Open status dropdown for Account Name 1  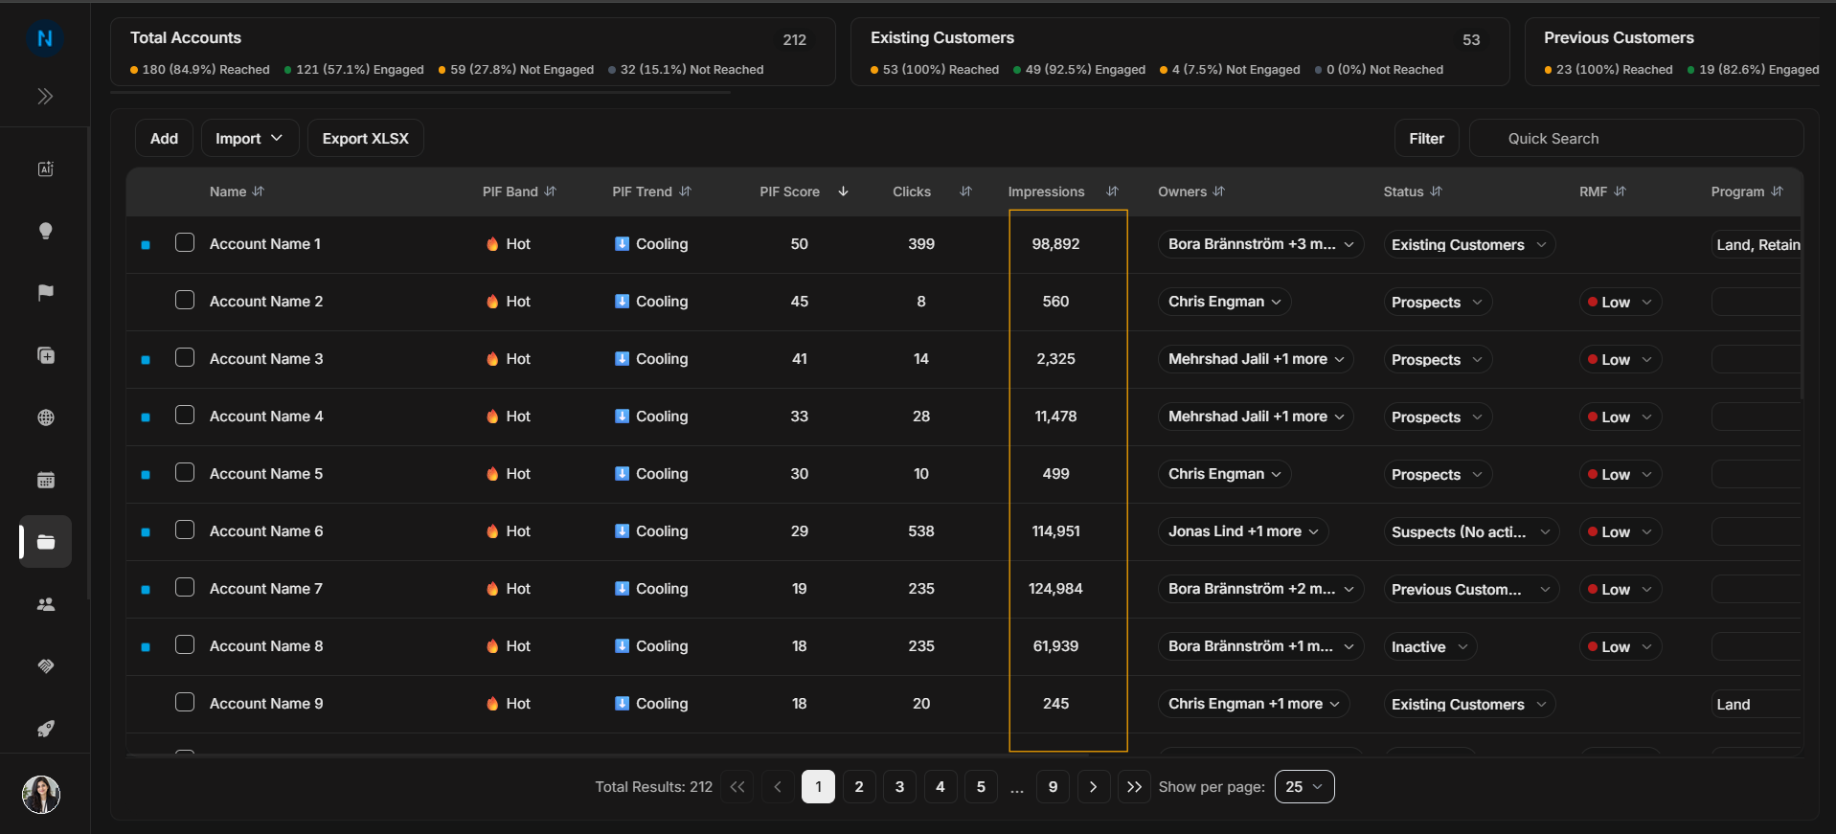[1469, 245]
